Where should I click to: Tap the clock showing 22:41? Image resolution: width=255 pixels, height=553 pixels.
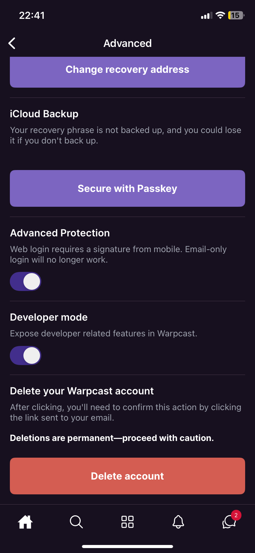(32, 15)
